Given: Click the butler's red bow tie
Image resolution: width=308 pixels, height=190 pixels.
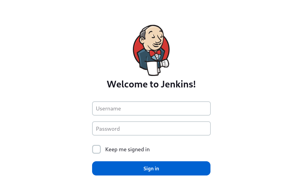Looking at the screenshot, I should (x=155, y=53).
